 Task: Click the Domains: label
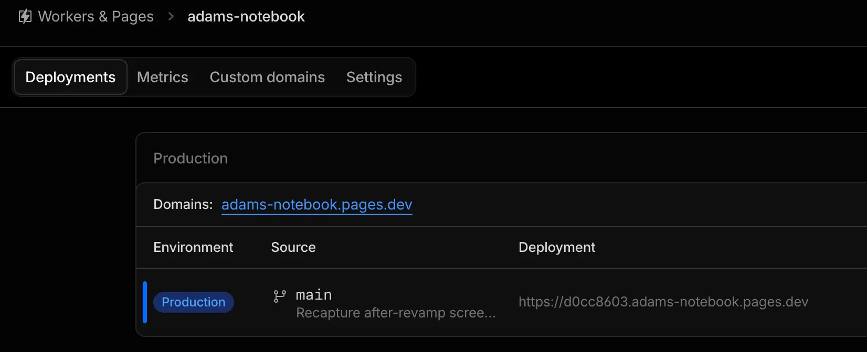[x=183, y=204]
